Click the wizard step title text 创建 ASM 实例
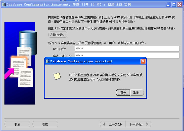This screenshot has width=184, height=131. (119, 5)
